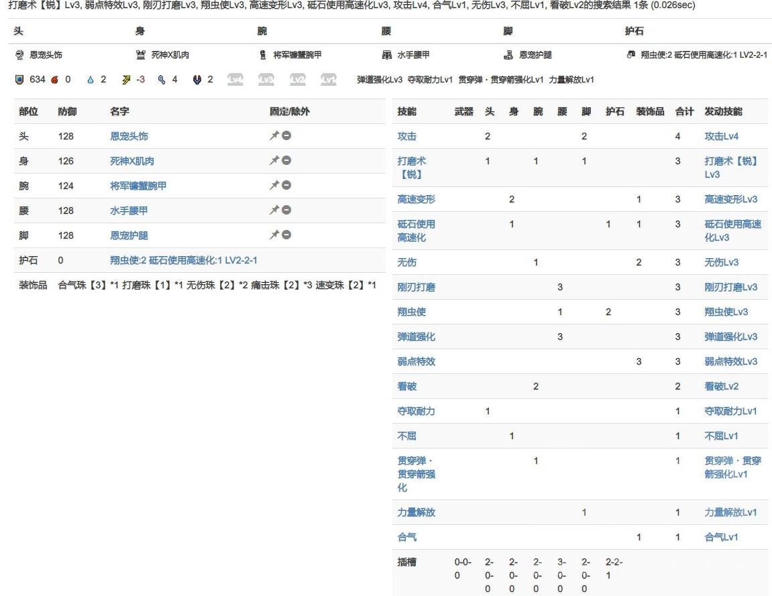Open the 合气Lv1 activated skill link
The width and height of the screenshot is (772, 596).
(x=721, y=538)
